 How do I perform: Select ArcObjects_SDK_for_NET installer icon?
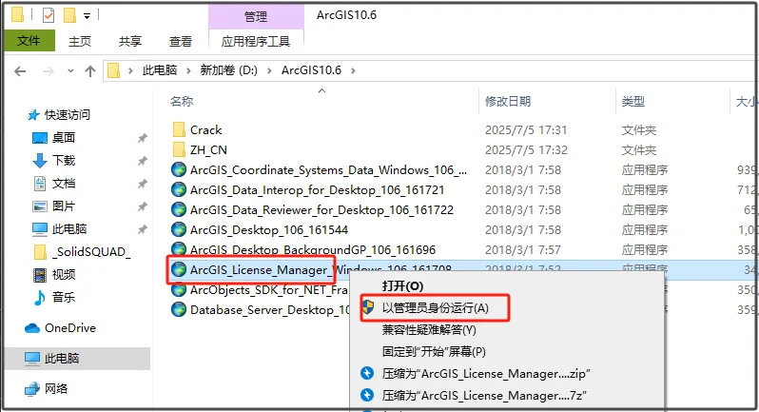[x=179, y=289]
